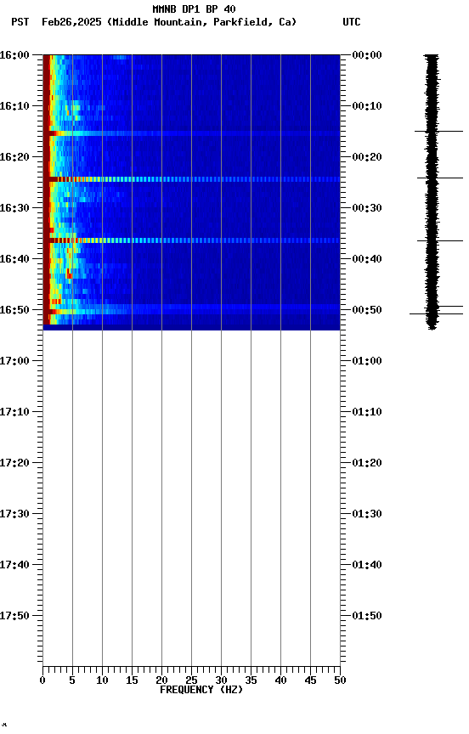Click the 01:00 UTC time label
The width and height of the screenshot is (469, 734).
pyautogui.click(x=367, y=361)
